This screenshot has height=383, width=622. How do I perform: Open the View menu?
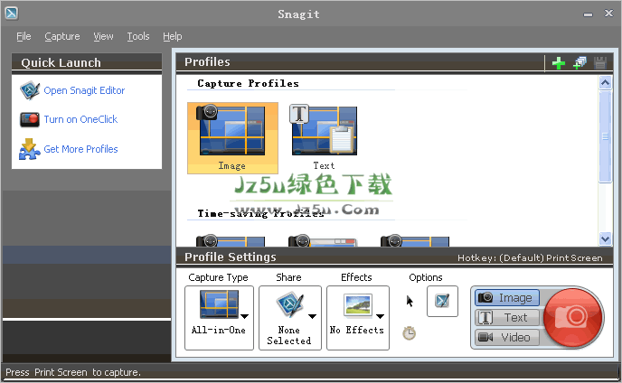[103, 36]
